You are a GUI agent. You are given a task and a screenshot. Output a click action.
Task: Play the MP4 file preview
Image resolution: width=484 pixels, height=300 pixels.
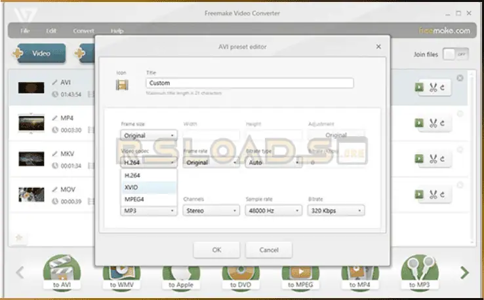[419, 123]
